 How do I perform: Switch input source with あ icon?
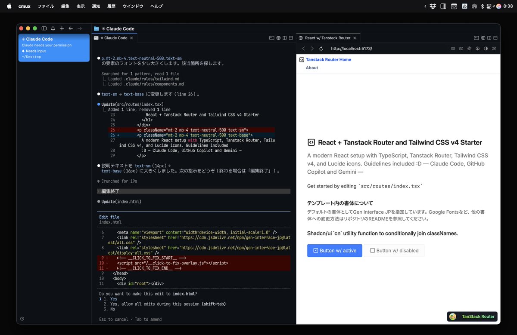(464, 6)
